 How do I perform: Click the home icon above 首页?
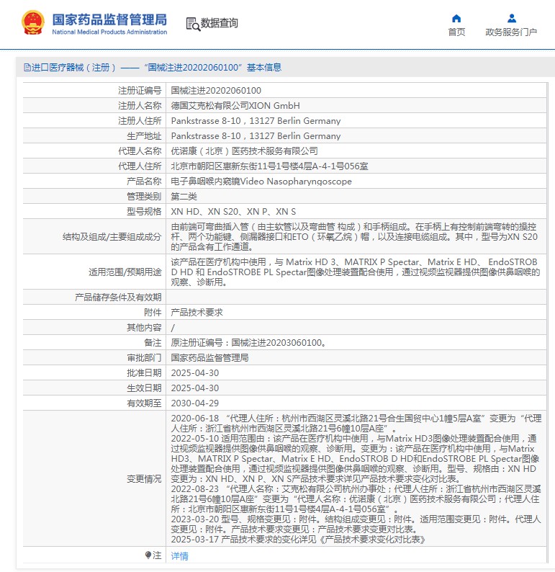point(456,18)
